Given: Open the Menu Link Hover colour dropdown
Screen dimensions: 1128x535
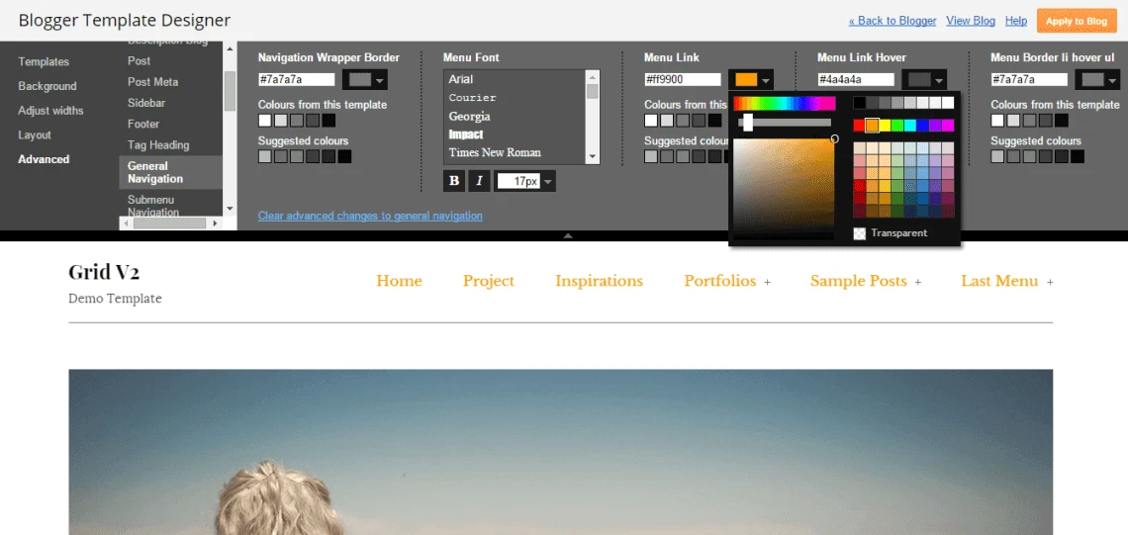Looking at the screenshot, I should coord(924,80).
